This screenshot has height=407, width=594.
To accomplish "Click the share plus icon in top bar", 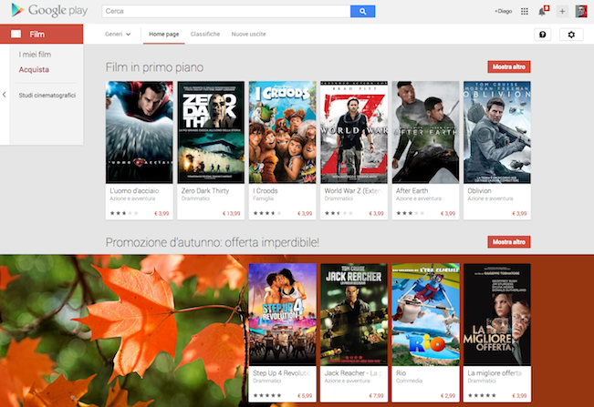I will [562, 11].
